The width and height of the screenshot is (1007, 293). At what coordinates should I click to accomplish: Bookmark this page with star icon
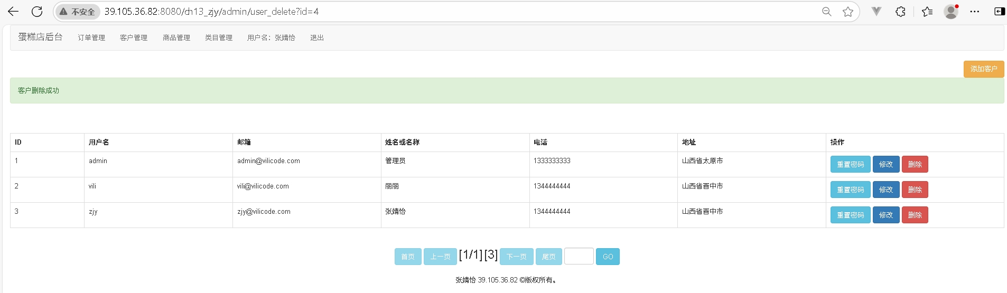click(847, 12)
